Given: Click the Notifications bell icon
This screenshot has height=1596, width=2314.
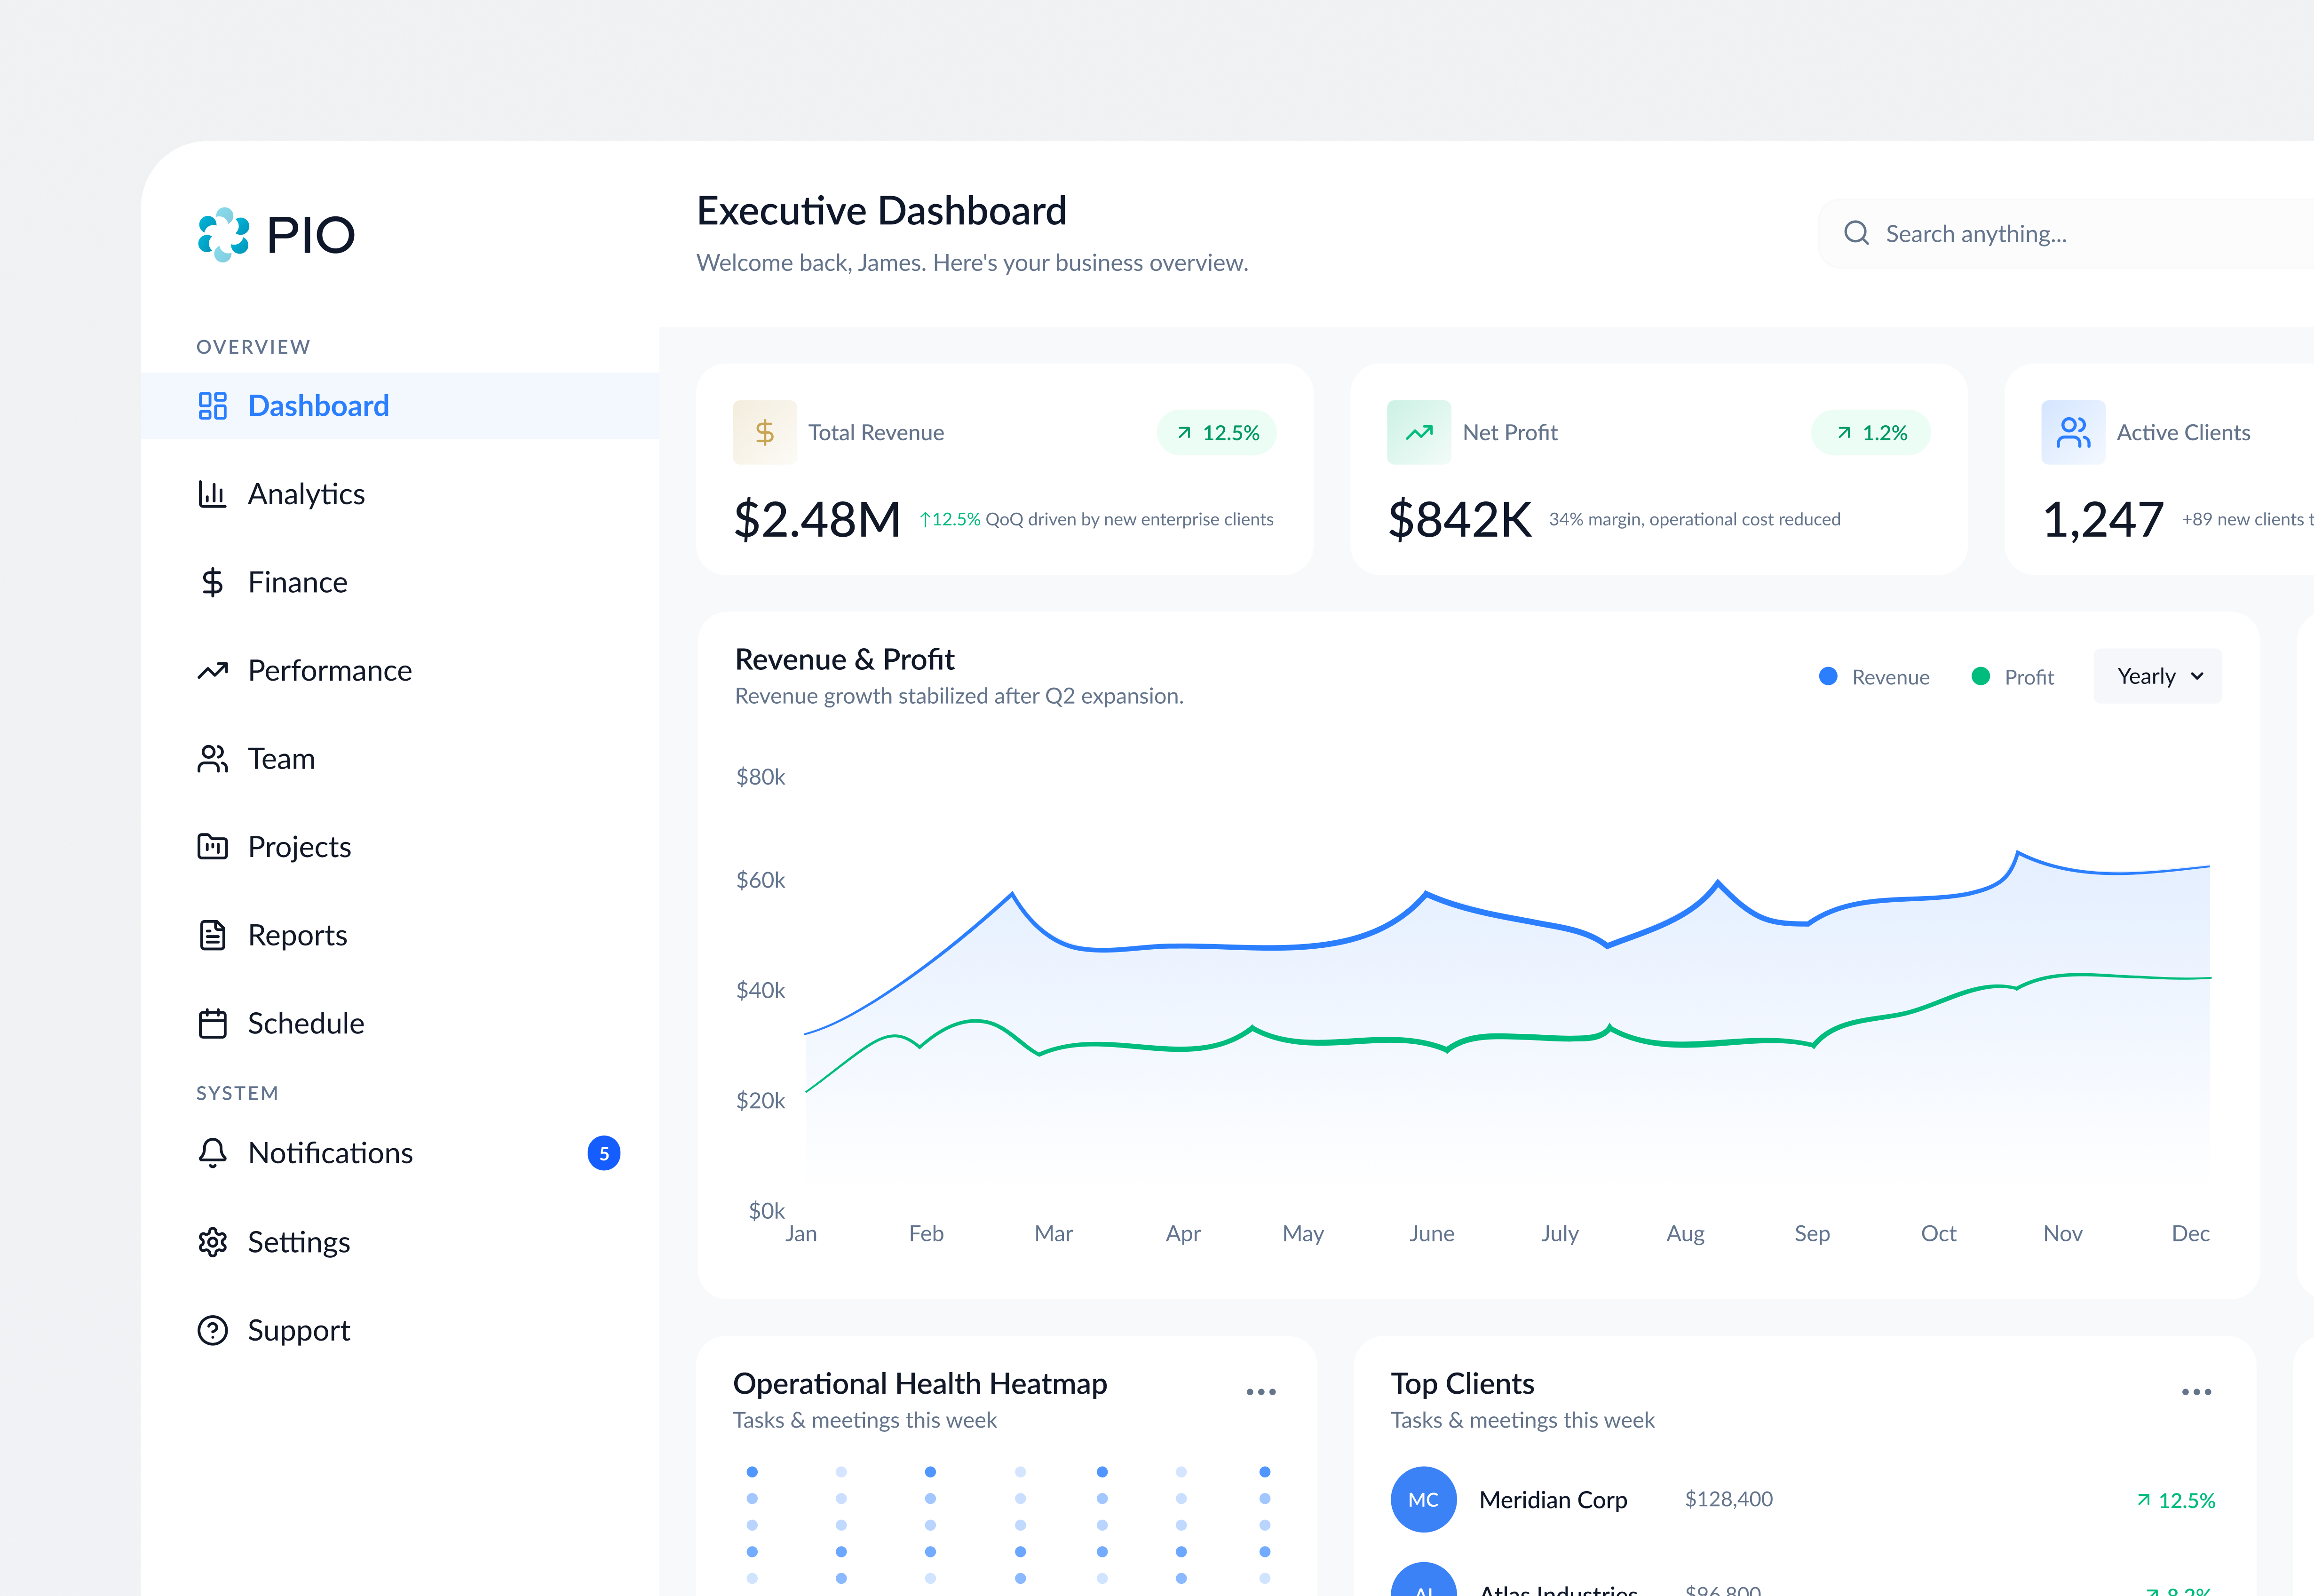Looking at the screenshot, I should (212, 1152).
